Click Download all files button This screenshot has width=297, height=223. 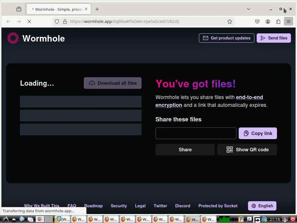tap(113, 83)
